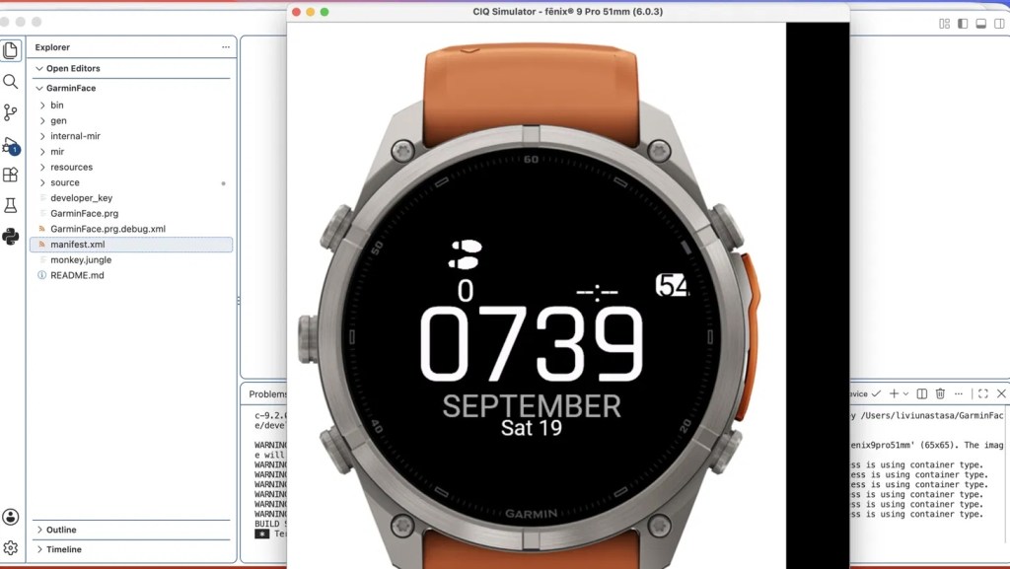Click steps footprint icon on watch face
1010x569 pixels.
466,253
